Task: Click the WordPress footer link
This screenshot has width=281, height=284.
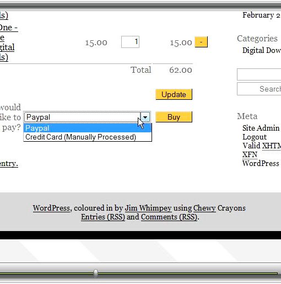Action: 52,208
